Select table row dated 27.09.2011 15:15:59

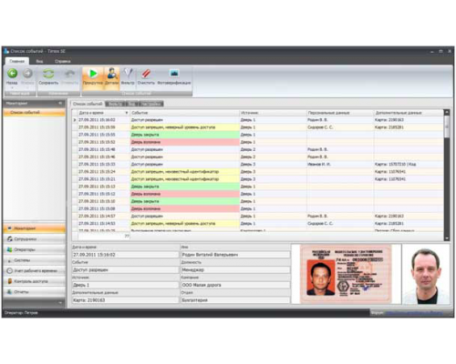pyautogui.click(x=257, y=127)
